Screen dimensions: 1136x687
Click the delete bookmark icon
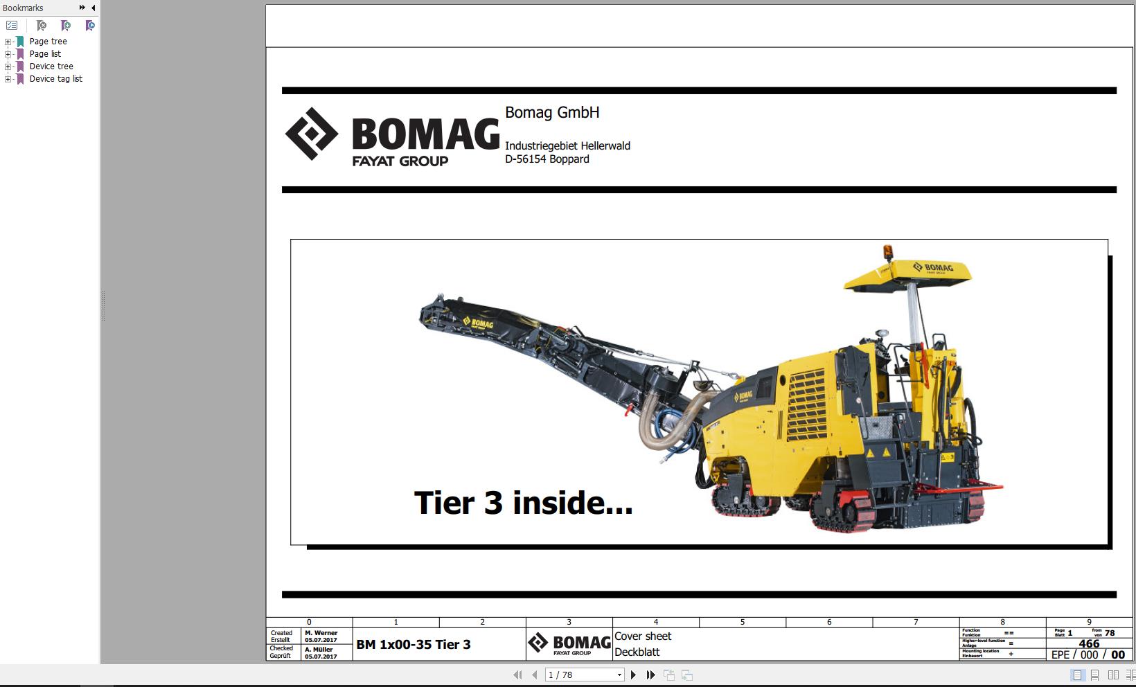pos(42,26)
